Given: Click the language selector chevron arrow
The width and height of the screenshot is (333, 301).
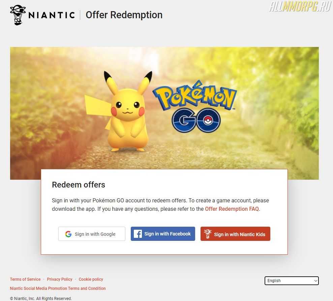Looking at the screenshot, I should click(x=315, y=281).
